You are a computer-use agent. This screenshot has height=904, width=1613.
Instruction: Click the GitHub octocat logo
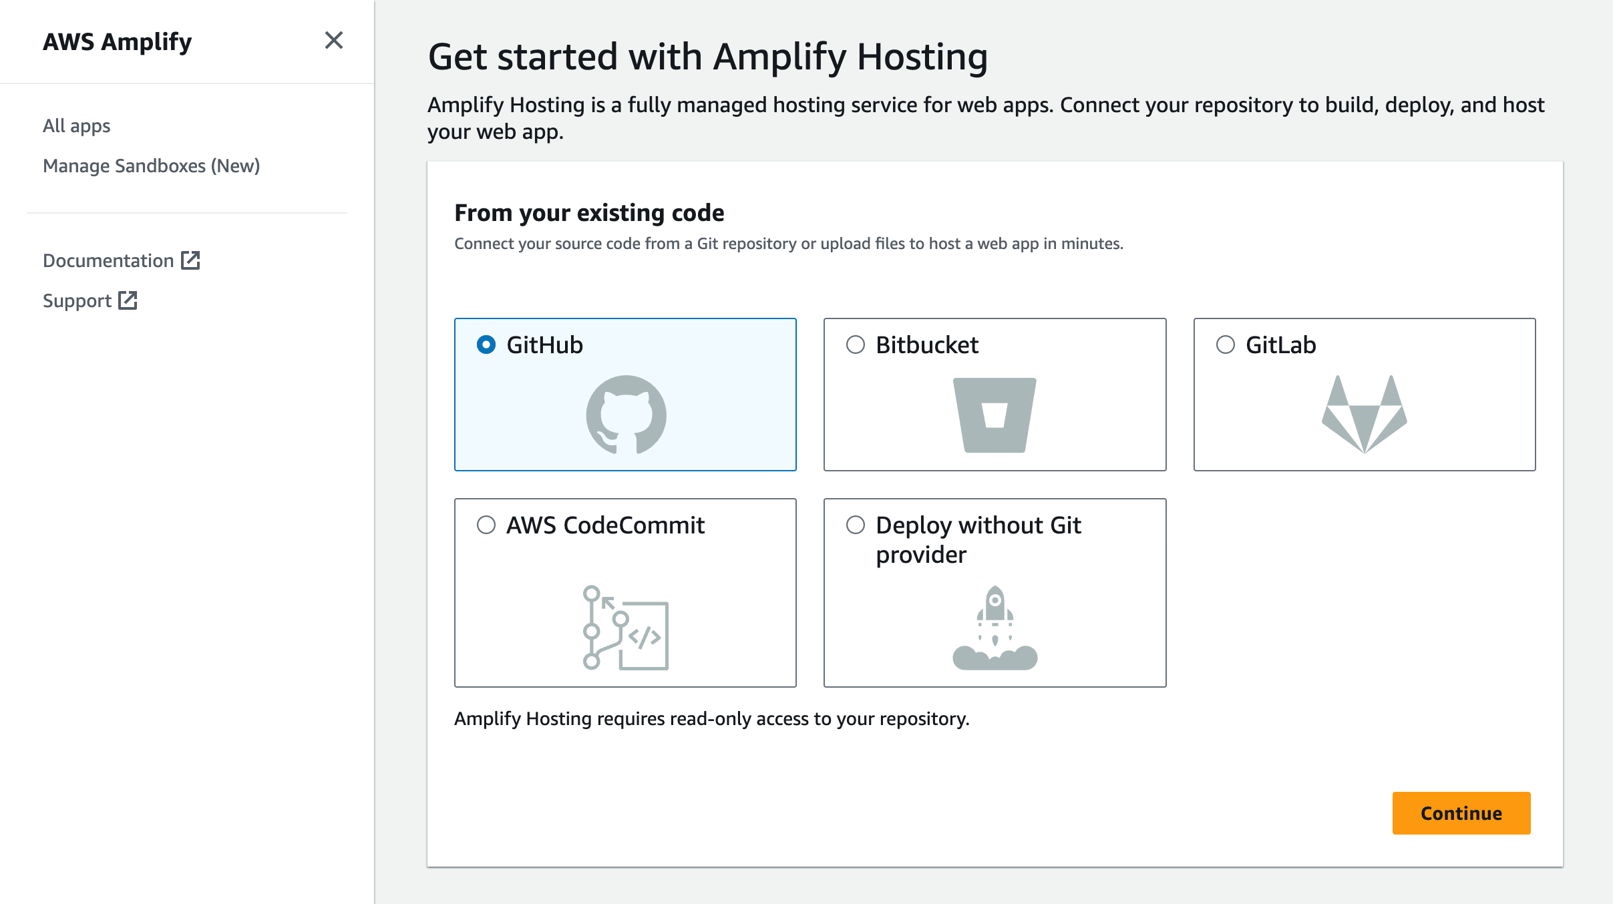coord(626,415)
